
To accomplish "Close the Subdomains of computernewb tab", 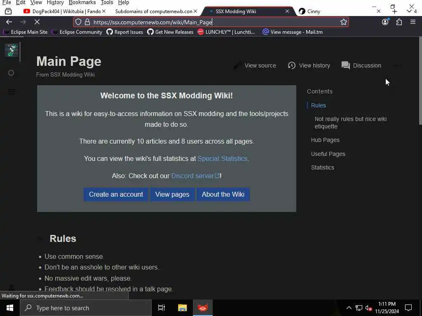I will (195, 11).
